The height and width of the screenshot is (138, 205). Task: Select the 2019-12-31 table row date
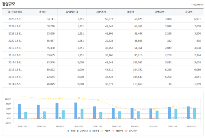tap(15, 48)
